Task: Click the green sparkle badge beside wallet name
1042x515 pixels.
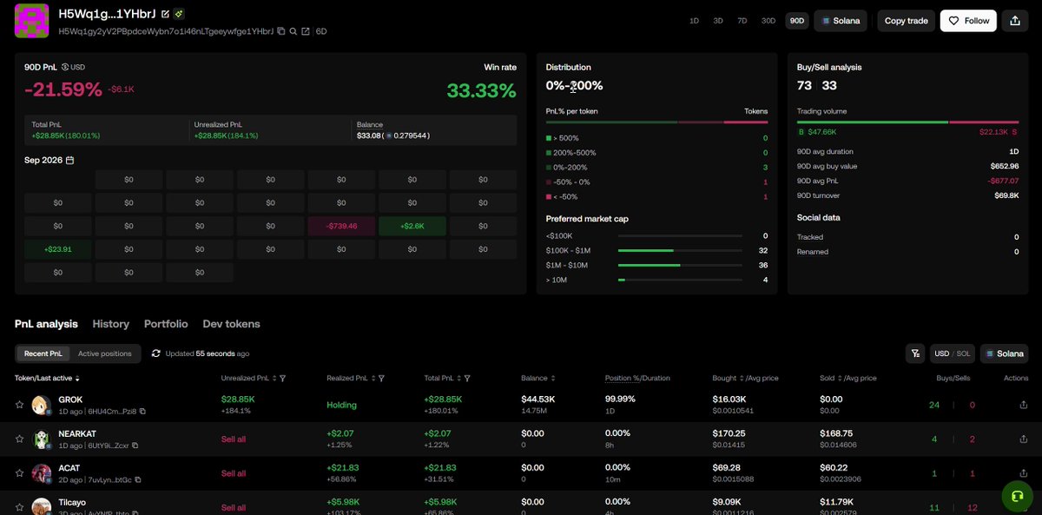Action: point(179,15)
